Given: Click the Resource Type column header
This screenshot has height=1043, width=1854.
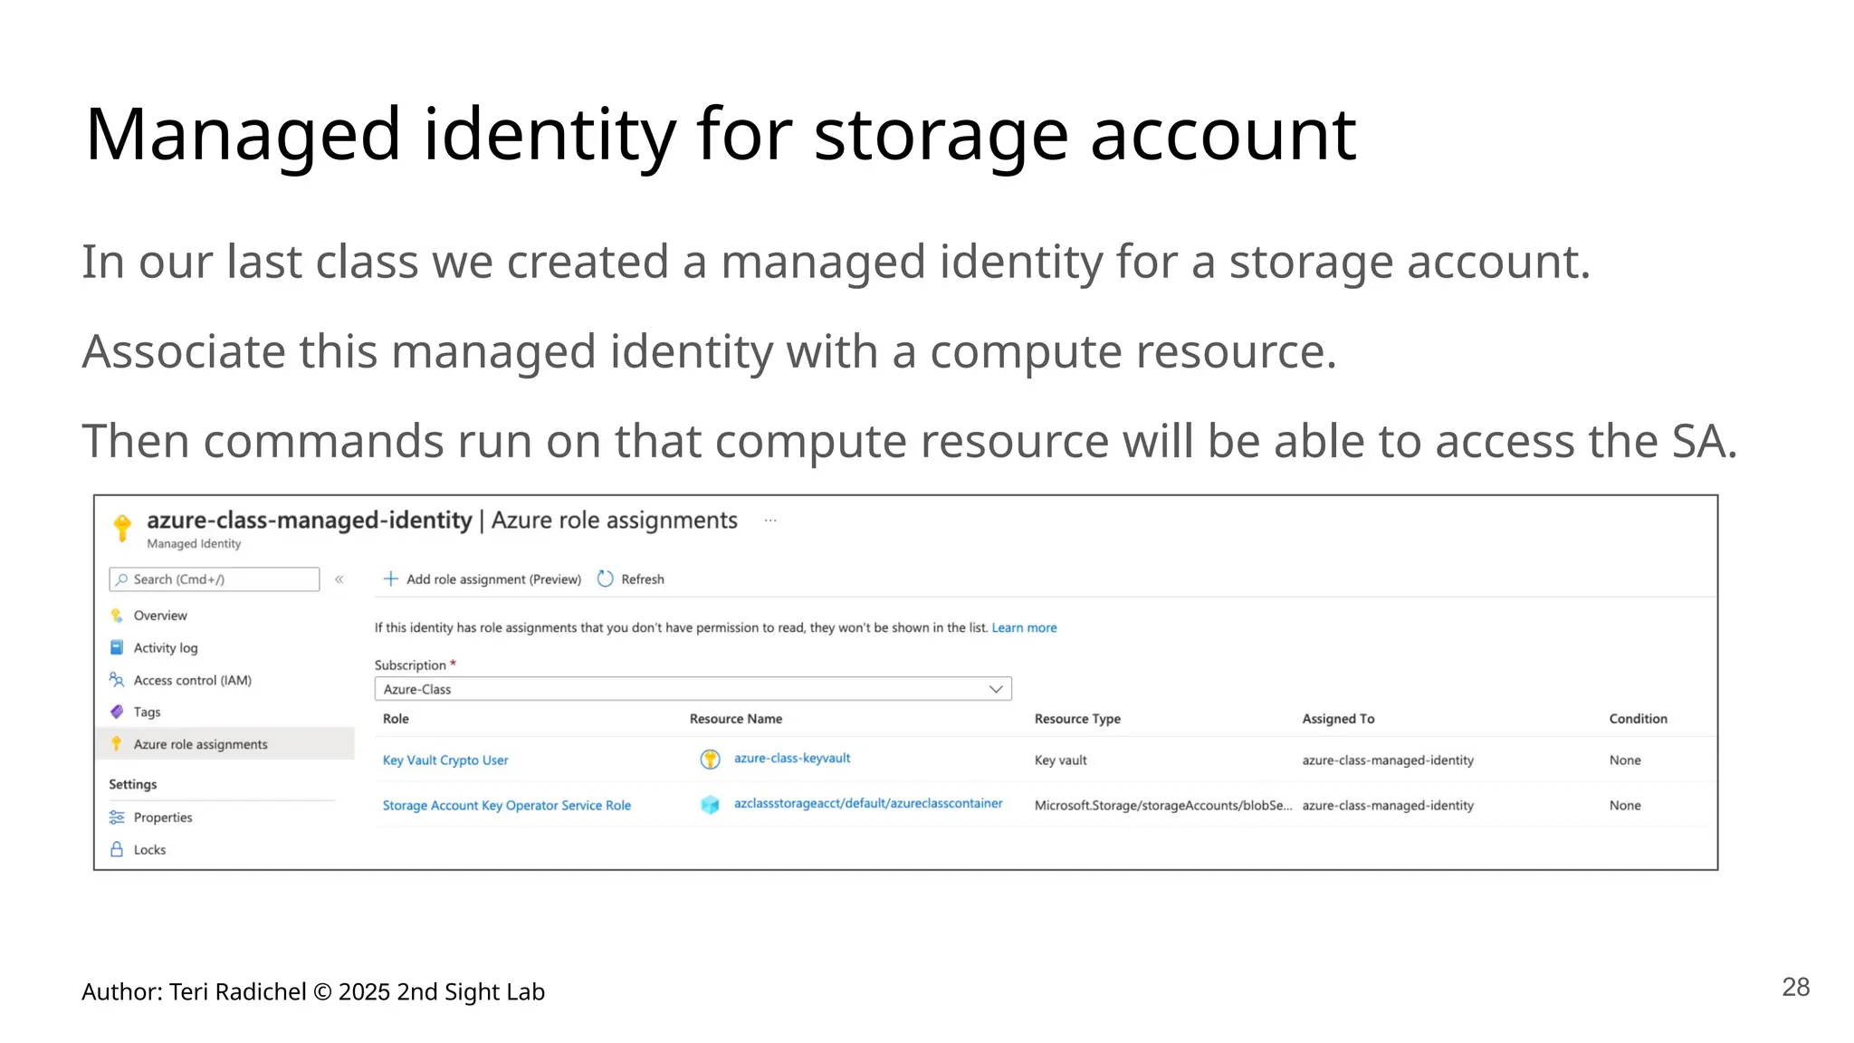Looking at the screenshot, I should click(x=1077, y=719).
